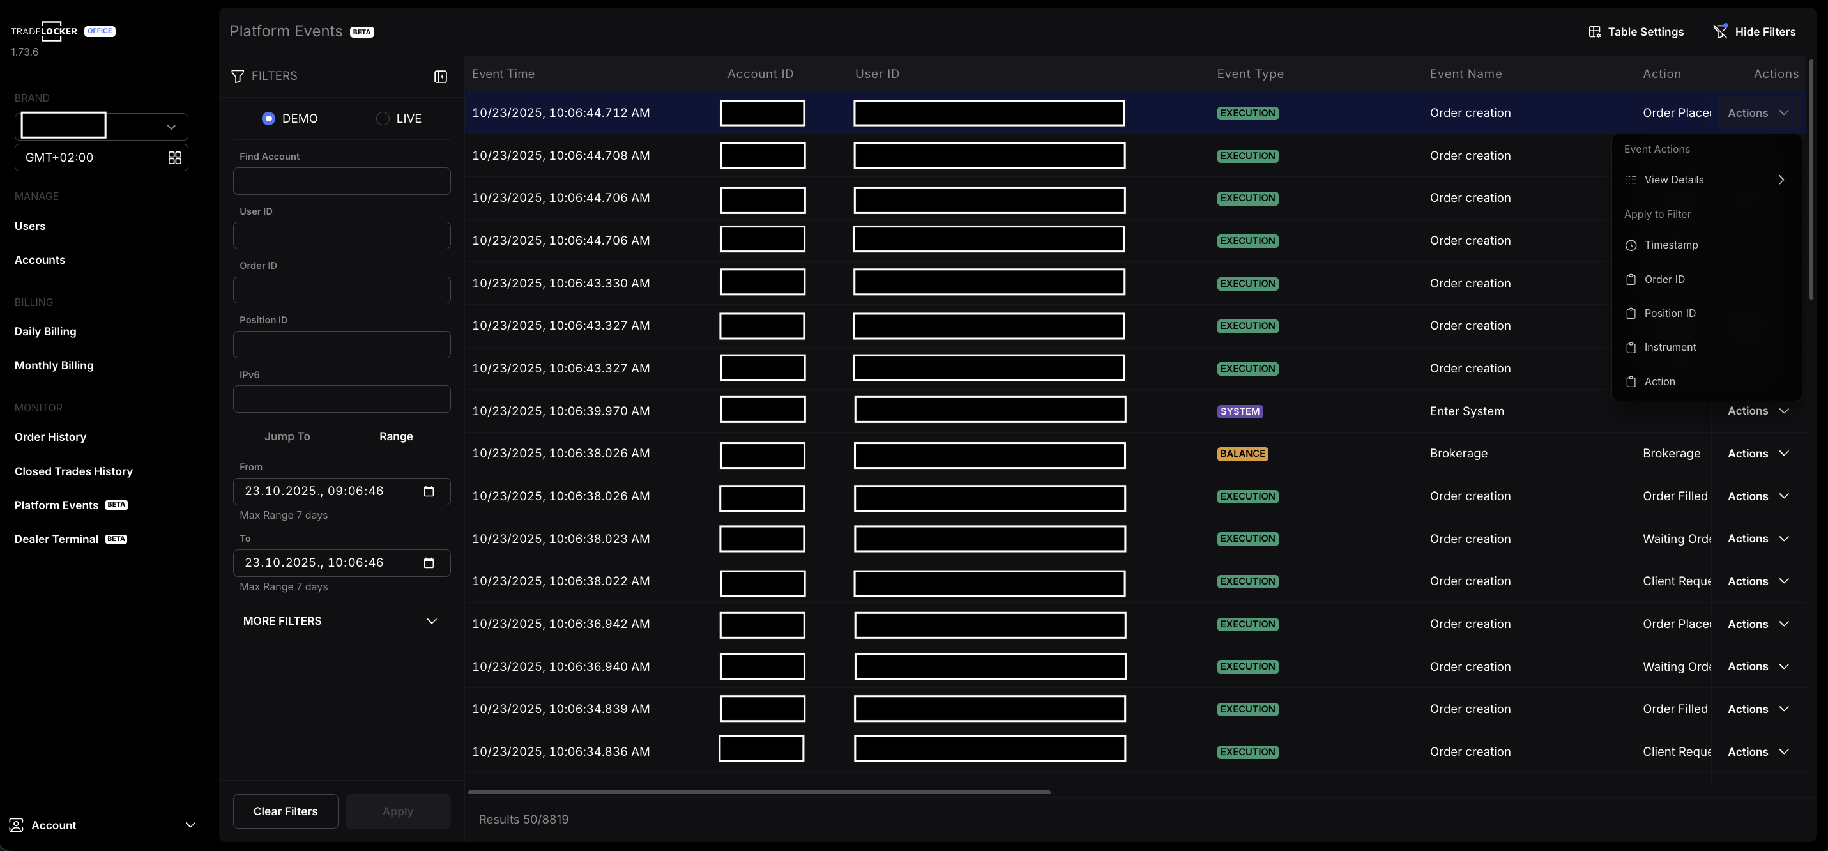The height and width of the screenshot is (851, 1828).
Task: Collapse the Filters panel using its header icon
Action: 441,76
